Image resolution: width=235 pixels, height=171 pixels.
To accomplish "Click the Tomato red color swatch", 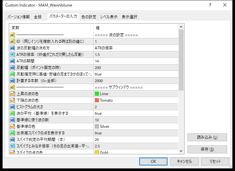I will [x=97, y=100].
